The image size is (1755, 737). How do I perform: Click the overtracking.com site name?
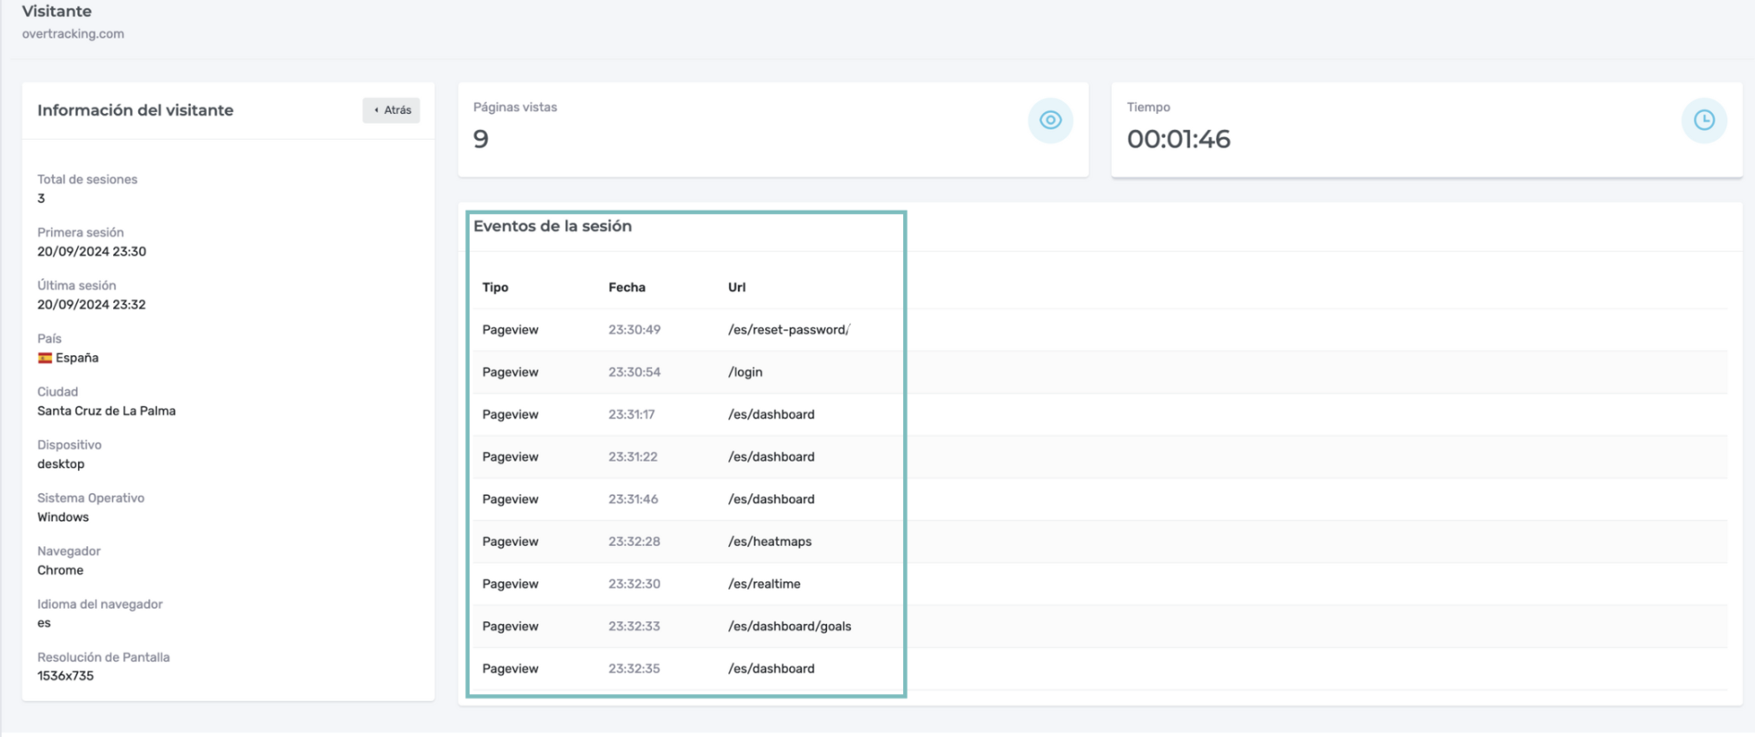click(73, 34)
